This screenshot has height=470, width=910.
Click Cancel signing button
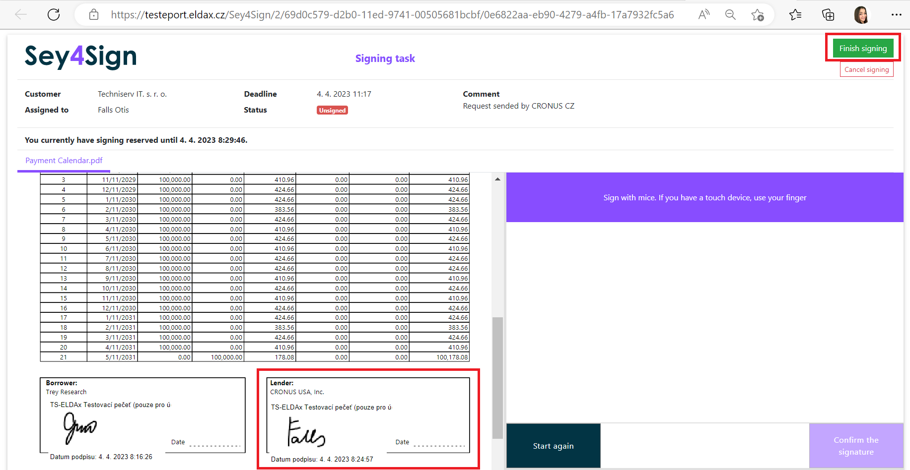coord(866,69)
